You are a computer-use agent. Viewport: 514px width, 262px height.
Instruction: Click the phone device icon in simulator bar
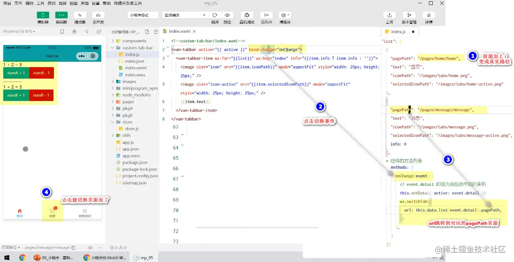point(62,31)
